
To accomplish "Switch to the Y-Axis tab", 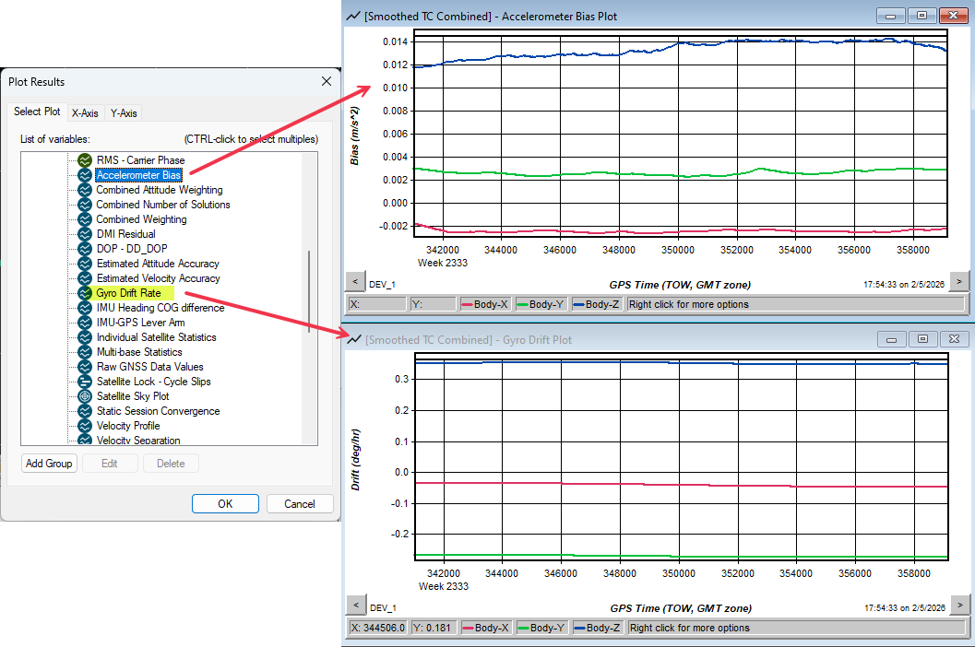I will (x=123, y=113).
